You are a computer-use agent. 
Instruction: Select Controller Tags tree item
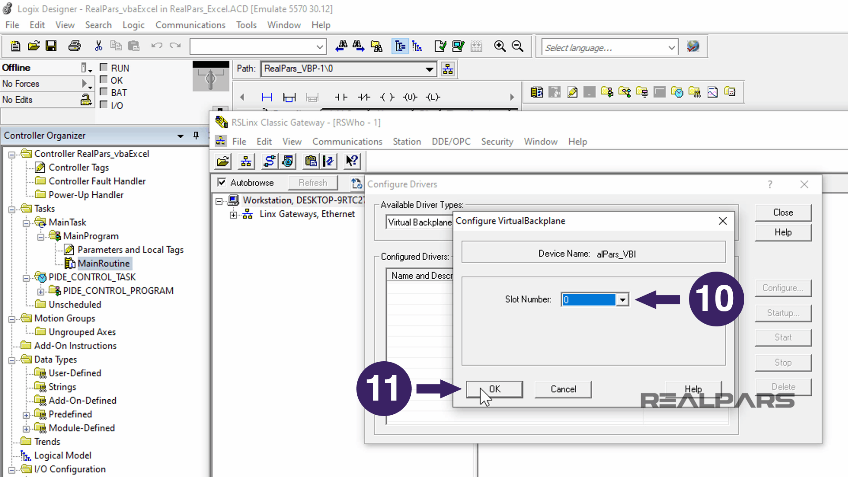tap(79, 168)
